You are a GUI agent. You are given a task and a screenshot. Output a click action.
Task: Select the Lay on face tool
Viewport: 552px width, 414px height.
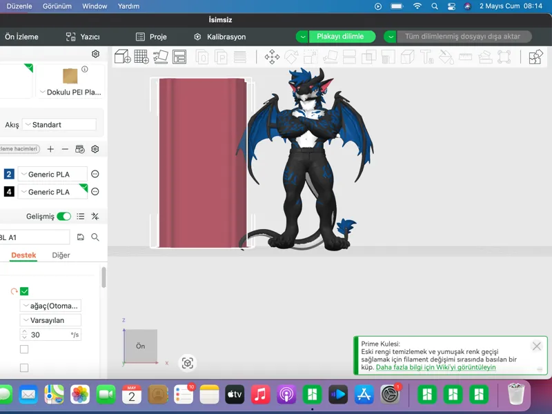click(330, 57)
